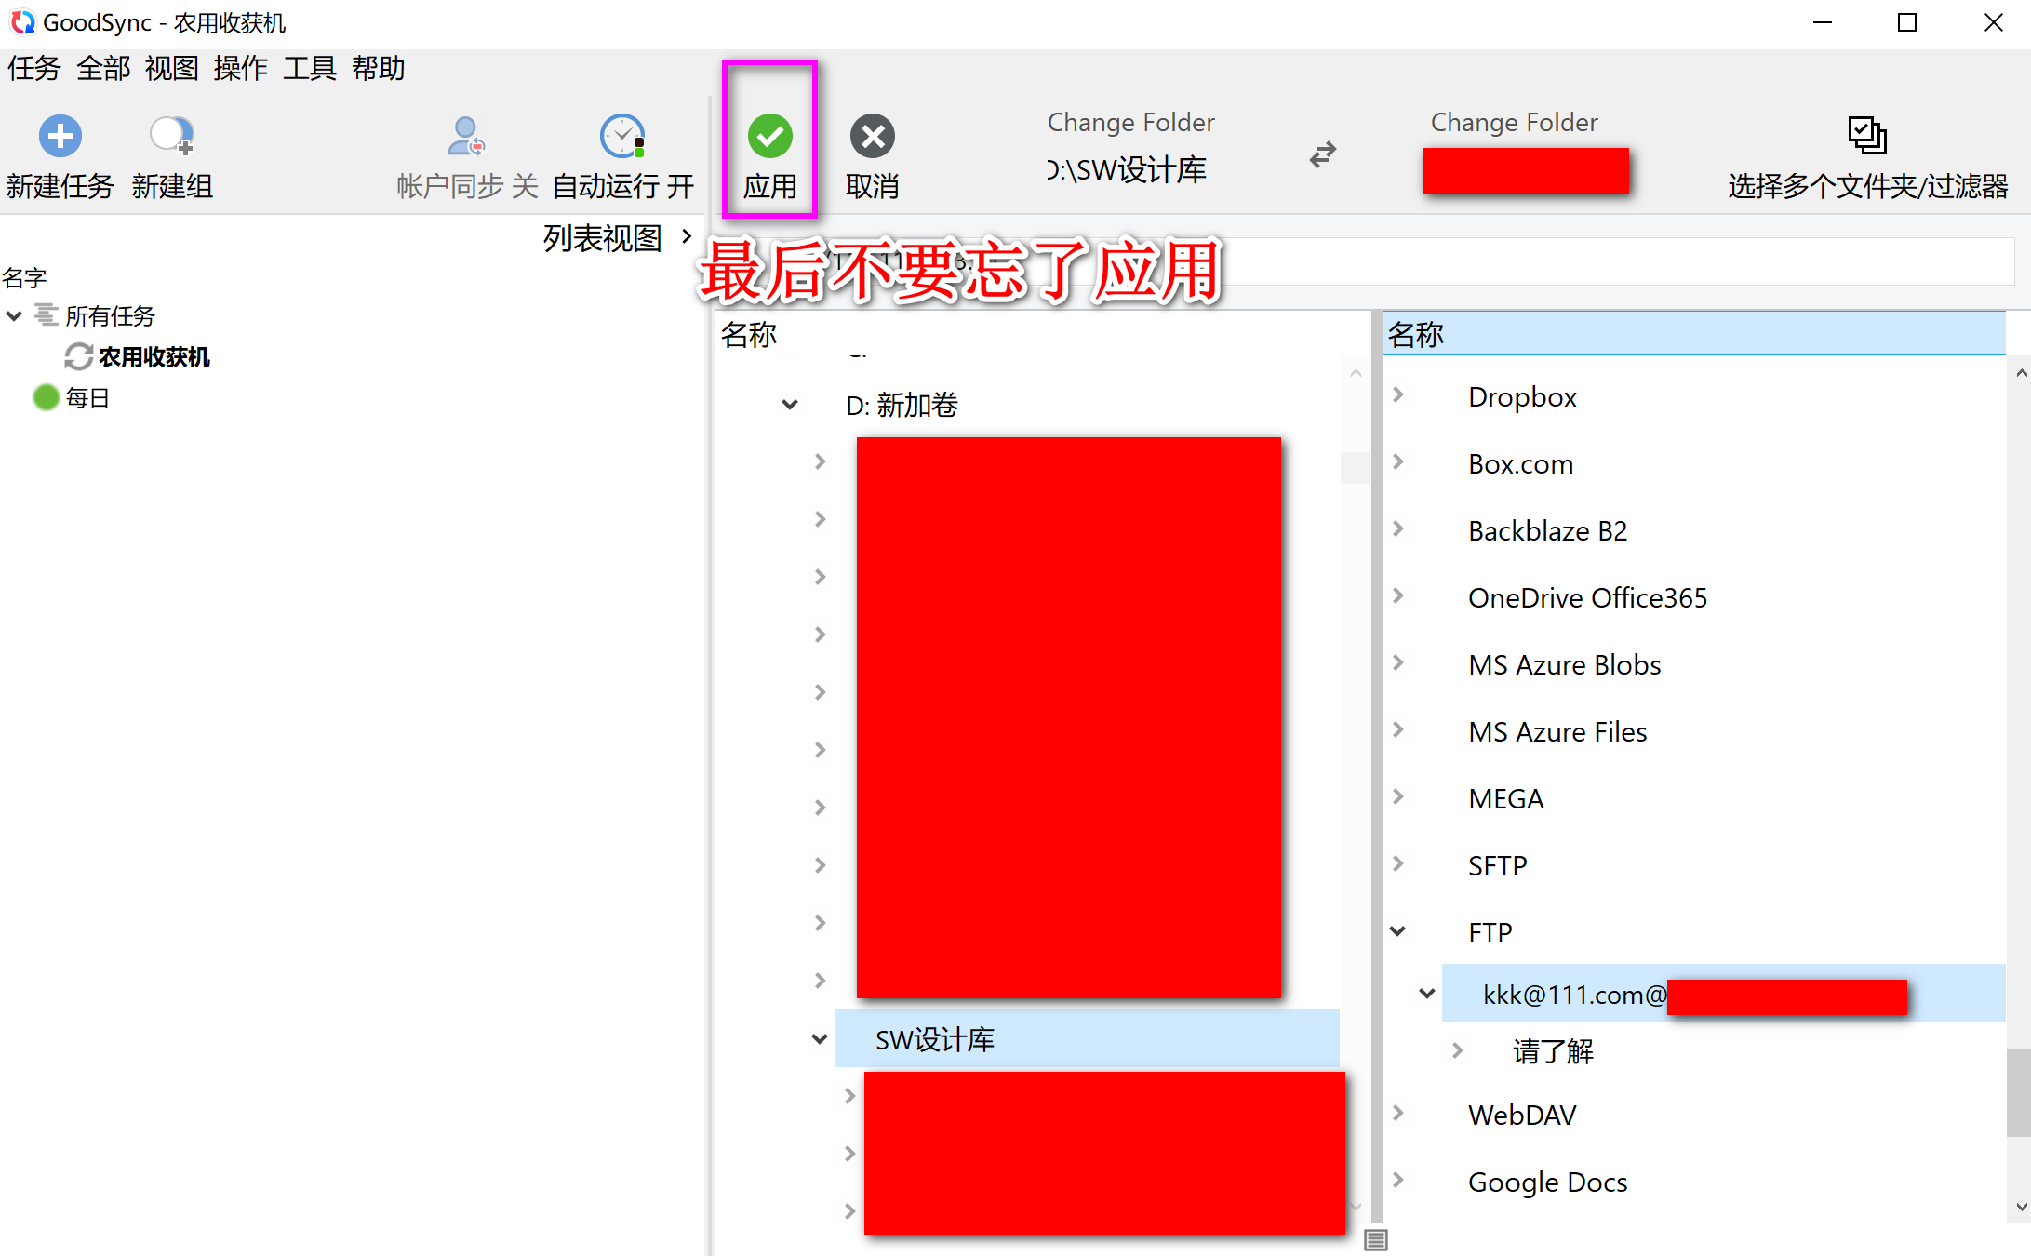
Task: Click right pane vertical scrollbar thumb
Action: coord(2019,1093)
